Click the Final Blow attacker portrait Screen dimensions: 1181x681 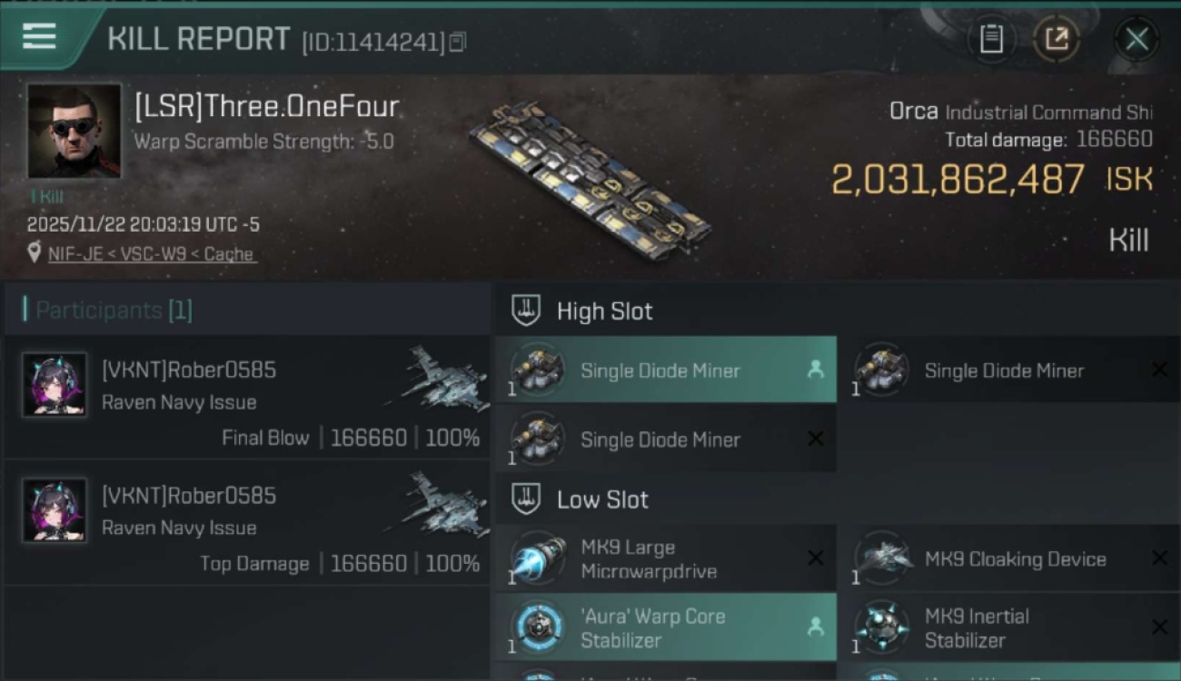pos(55,385)
